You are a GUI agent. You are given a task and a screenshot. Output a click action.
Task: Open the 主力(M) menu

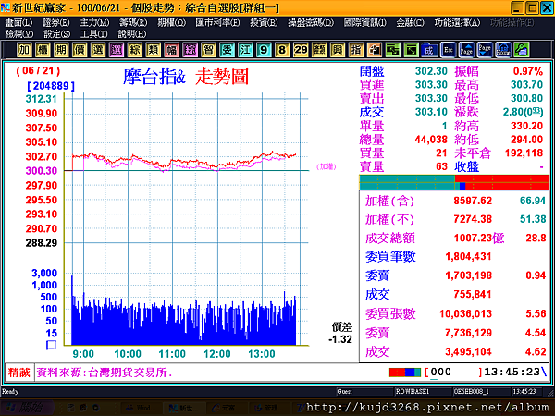(94, 23)
